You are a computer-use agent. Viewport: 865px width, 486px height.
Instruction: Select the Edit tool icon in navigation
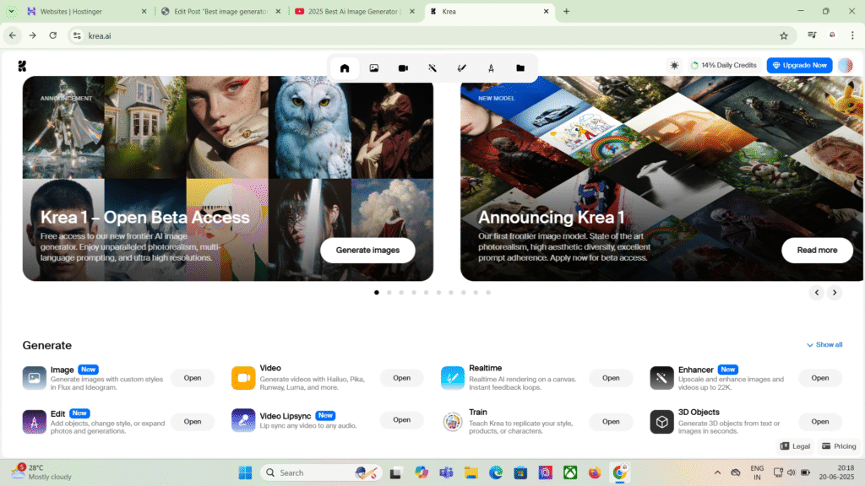(x=491, y=68)
